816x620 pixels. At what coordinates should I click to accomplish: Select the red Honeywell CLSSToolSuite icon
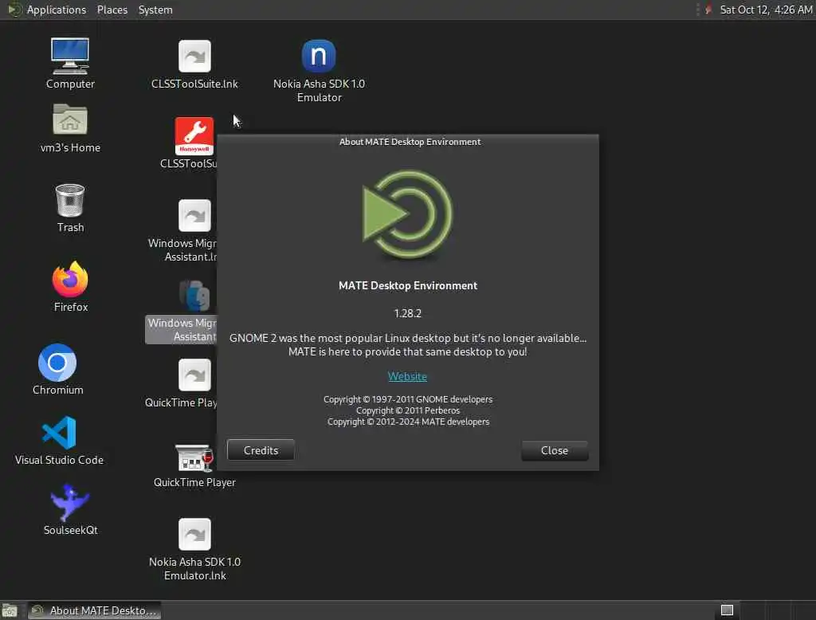pyautogui.click(x=194, y=136)
